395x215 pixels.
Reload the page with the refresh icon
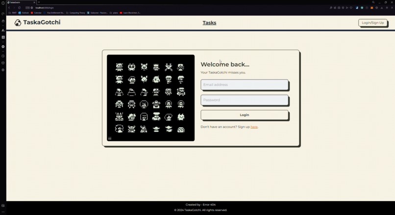click(19, 8)
